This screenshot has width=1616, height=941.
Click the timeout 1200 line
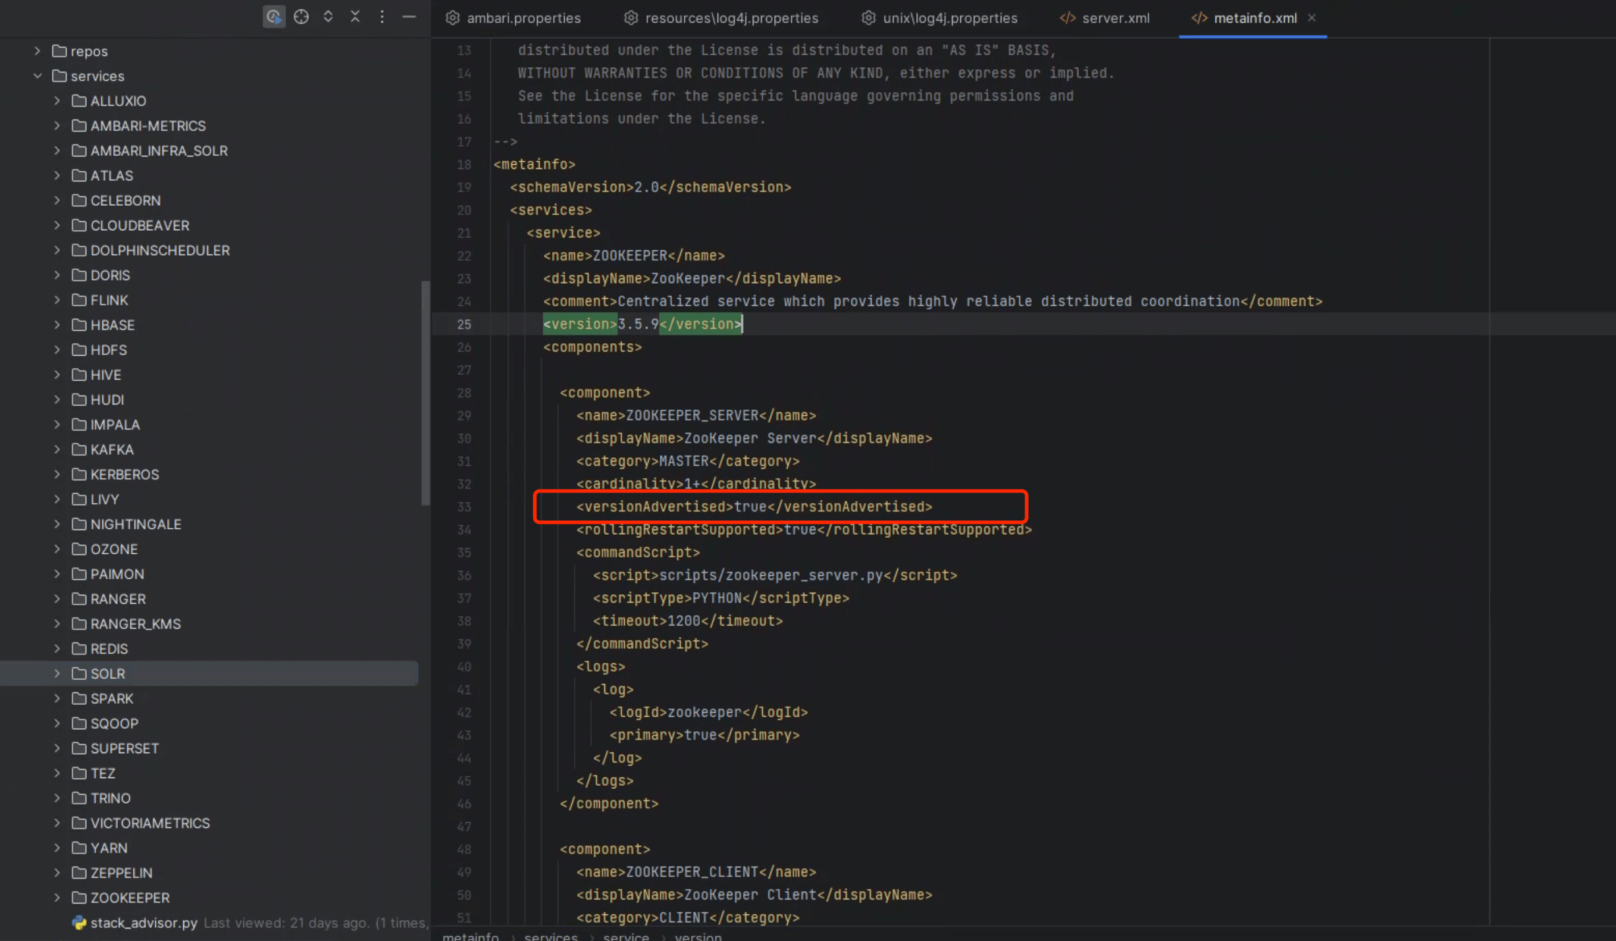click(x=687, y=621)
